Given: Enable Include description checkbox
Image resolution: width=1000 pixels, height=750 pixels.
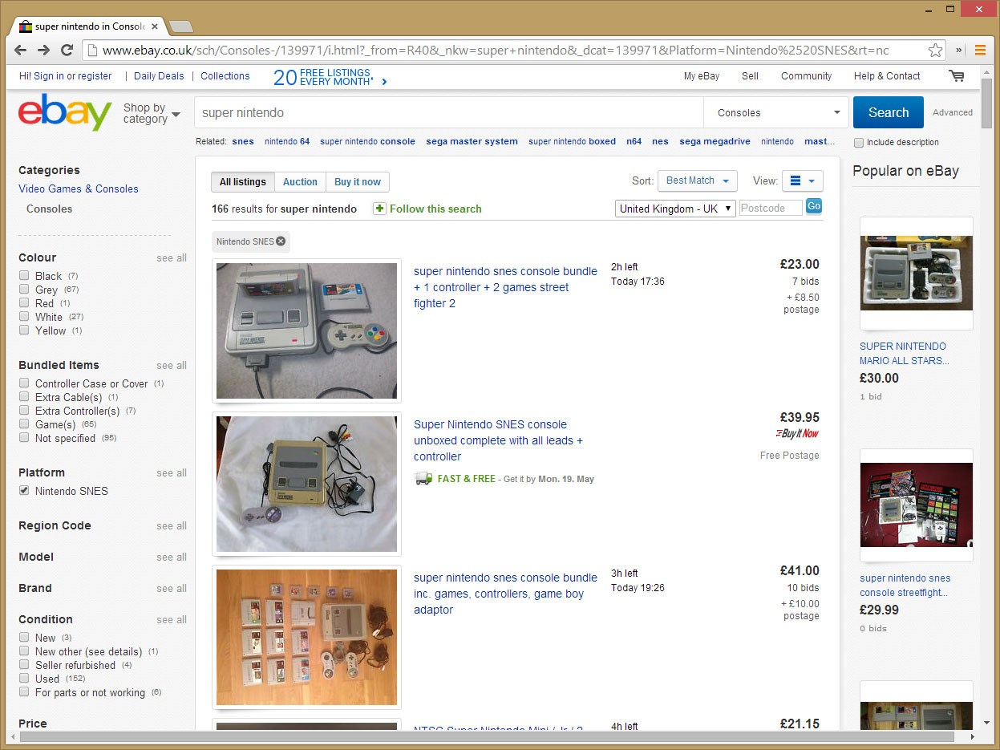Looking at the screenshot, I should [x=859, y=143].
